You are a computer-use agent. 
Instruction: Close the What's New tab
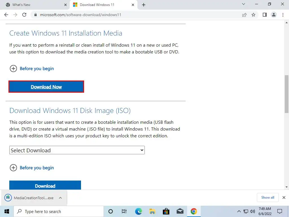(x=65, y=5)
